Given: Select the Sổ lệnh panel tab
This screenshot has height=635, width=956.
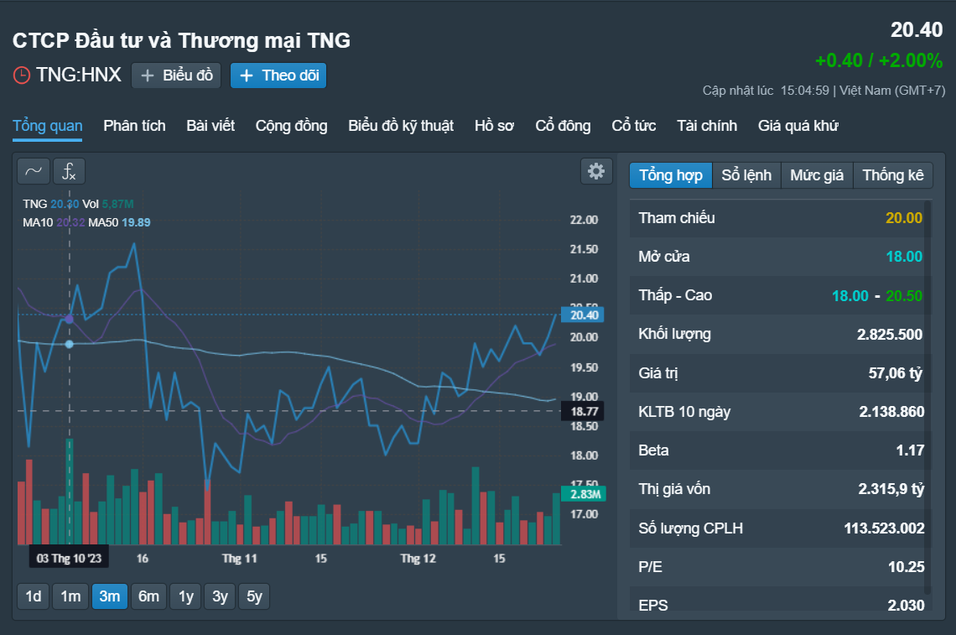Looking at the screenshot, I should click(747, 175).
